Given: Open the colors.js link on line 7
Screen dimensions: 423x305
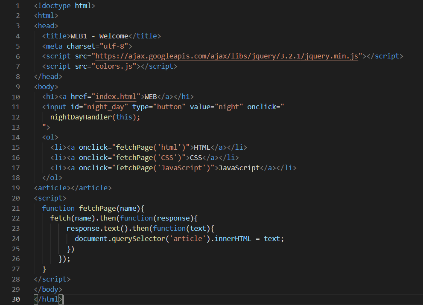Looking at the screenshot, I should tap(114, 67).
